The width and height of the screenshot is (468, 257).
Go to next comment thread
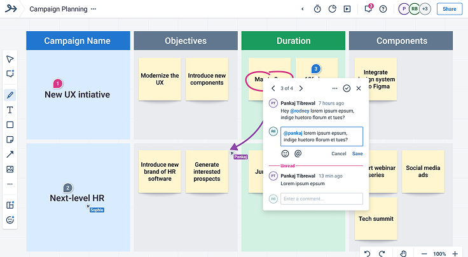301,88
